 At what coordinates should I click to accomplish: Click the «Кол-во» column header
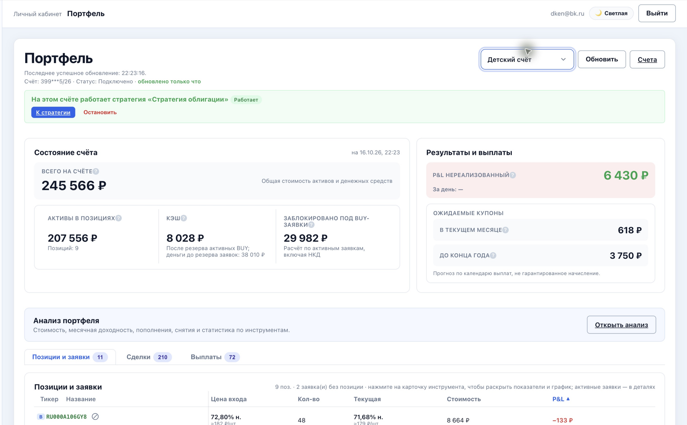309,399
